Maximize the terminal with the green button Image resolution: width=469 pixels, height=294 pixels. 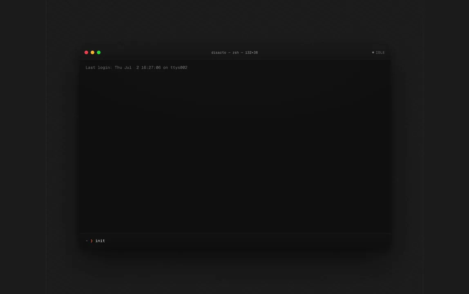click(99, 52)
